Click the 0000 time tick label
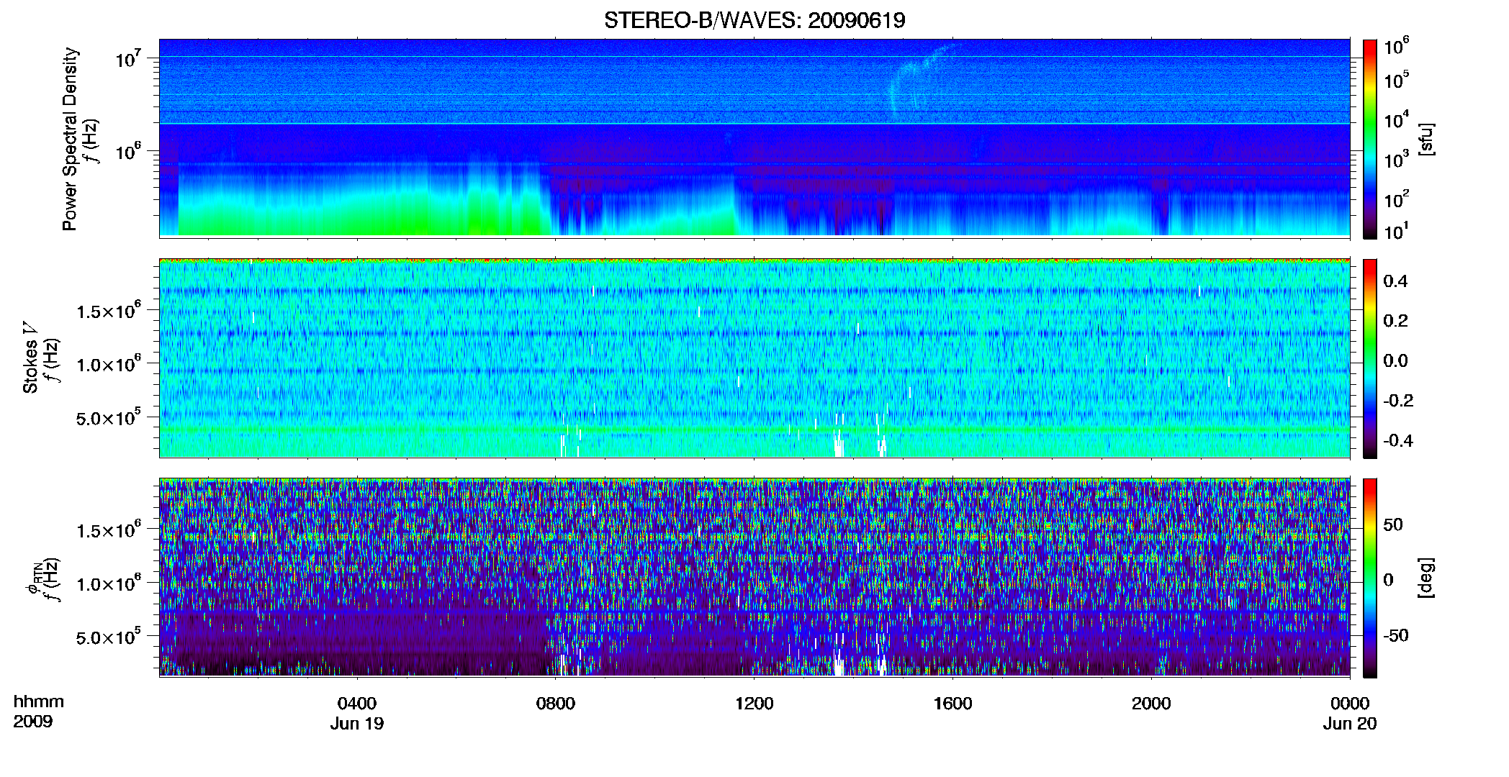Screen dimensions: 1509x777 (1350, 704)
